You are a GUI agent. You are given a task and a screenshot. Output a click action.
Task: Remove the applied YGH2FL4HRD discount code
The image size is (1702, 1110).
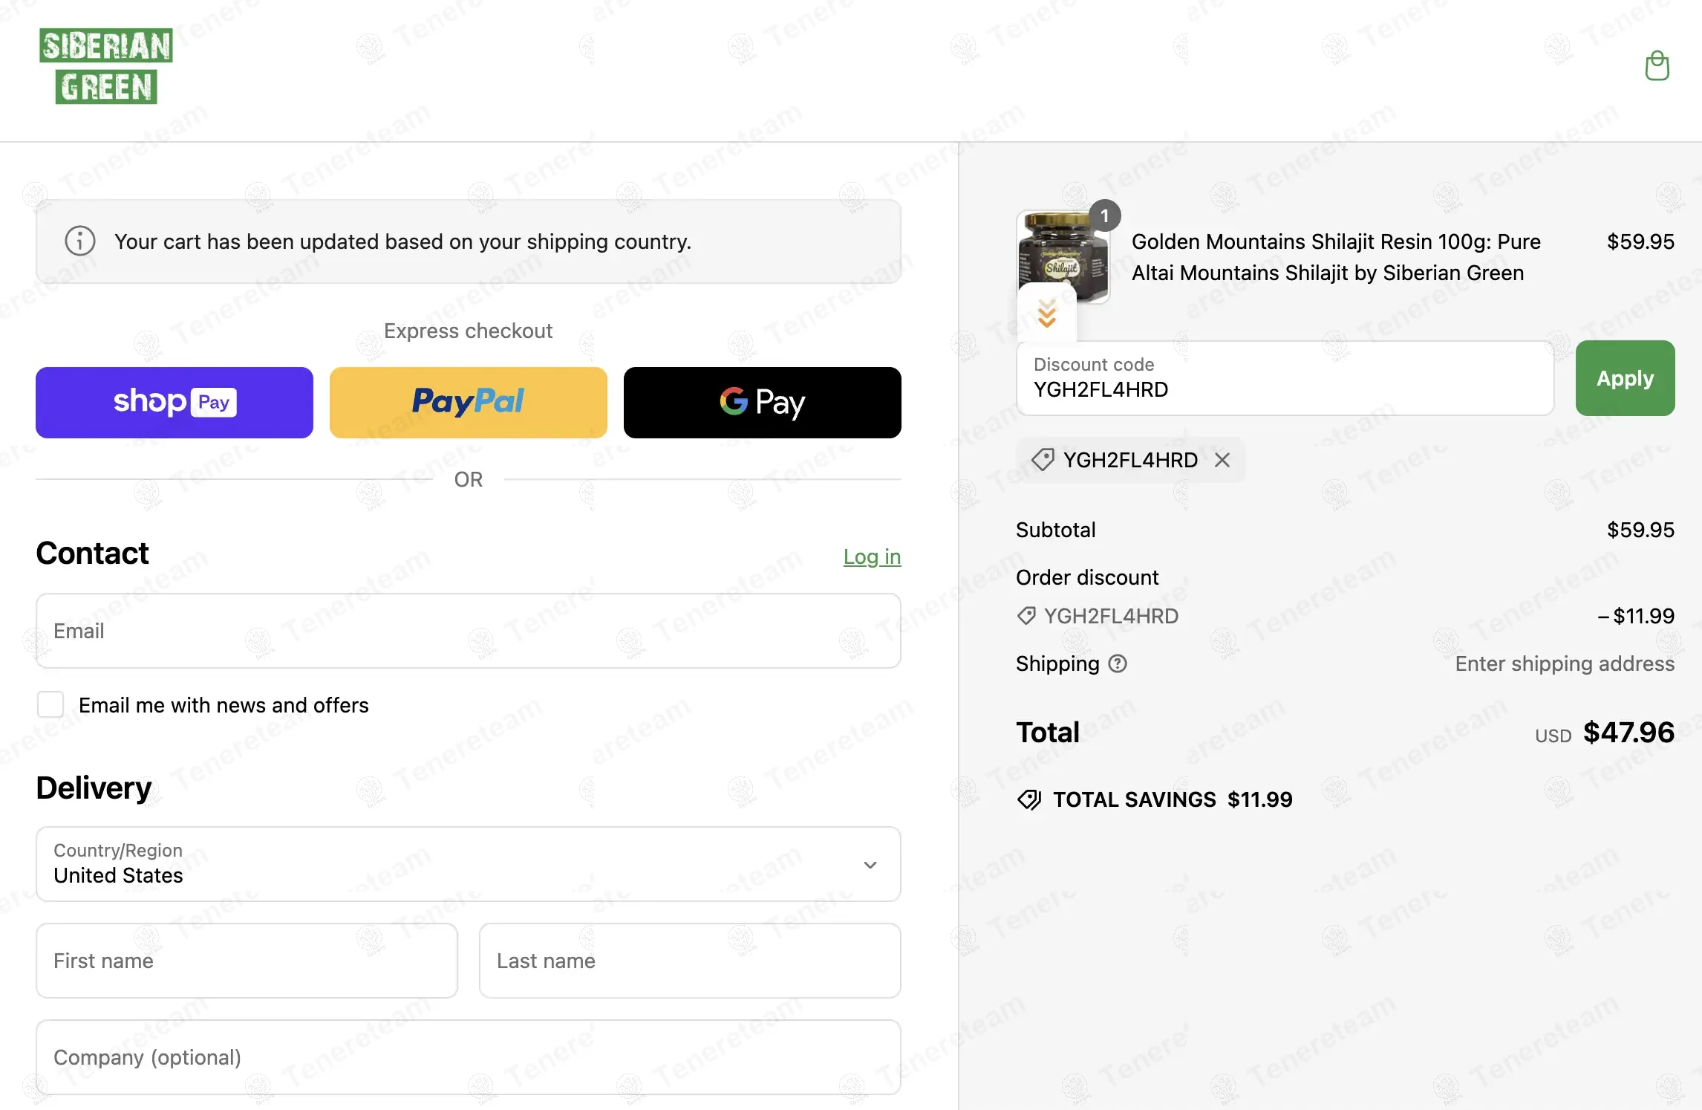click(x=1222, y=460)
